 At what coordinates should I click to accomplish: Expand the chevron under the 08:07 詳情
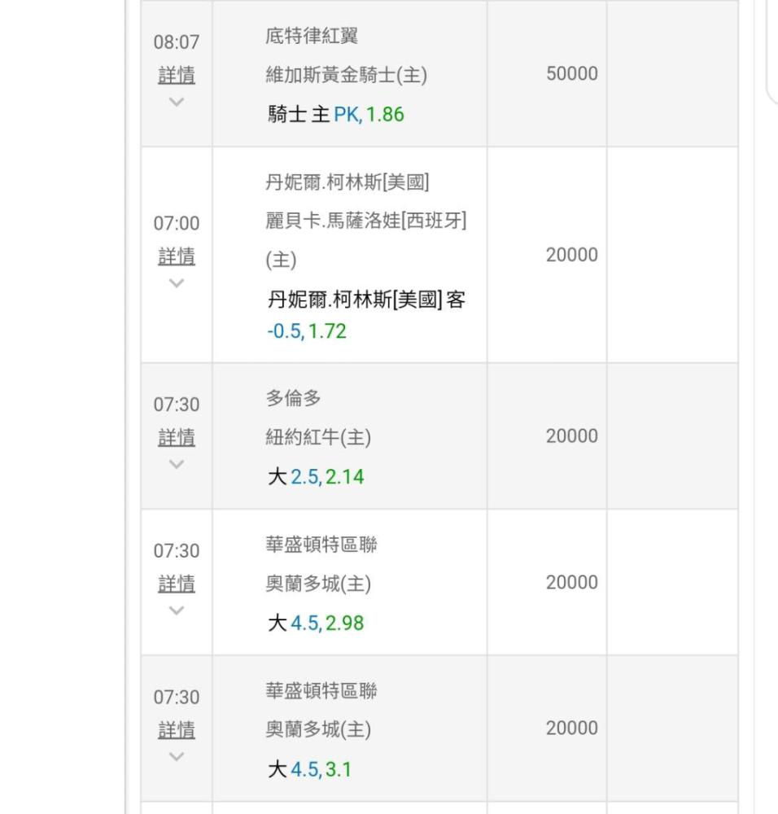pyautogui.click(x=177, y=102)
